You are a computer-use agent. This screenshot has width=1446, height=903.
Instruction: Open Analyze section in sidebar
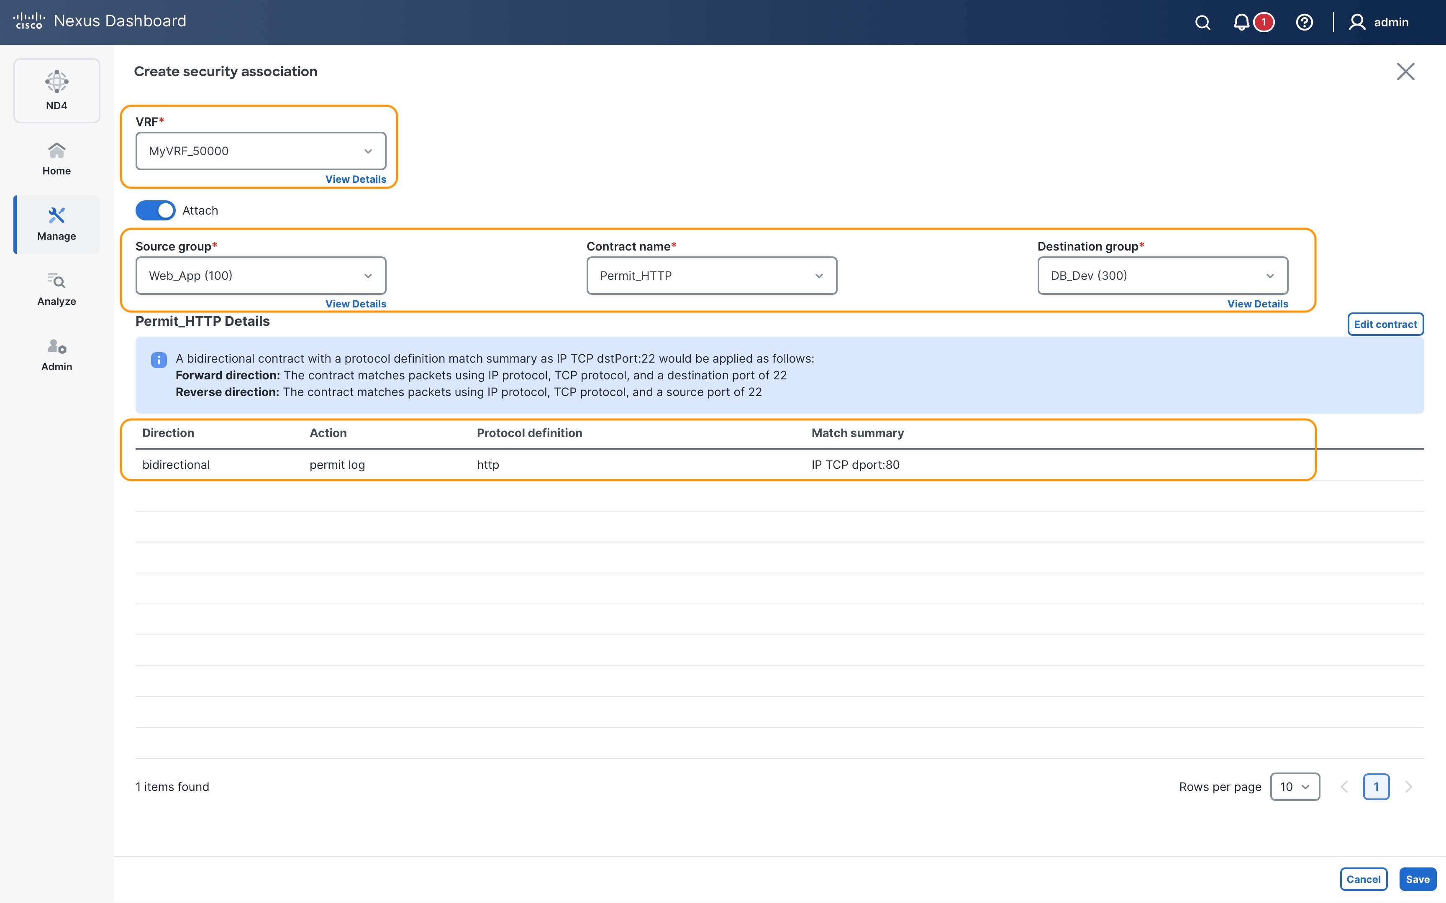57,290
